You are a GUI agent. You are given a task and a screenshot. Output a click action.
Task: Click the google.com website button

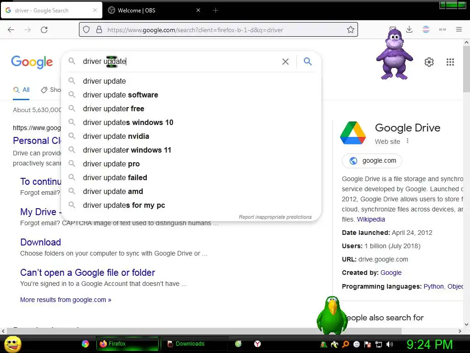(372, 160)
